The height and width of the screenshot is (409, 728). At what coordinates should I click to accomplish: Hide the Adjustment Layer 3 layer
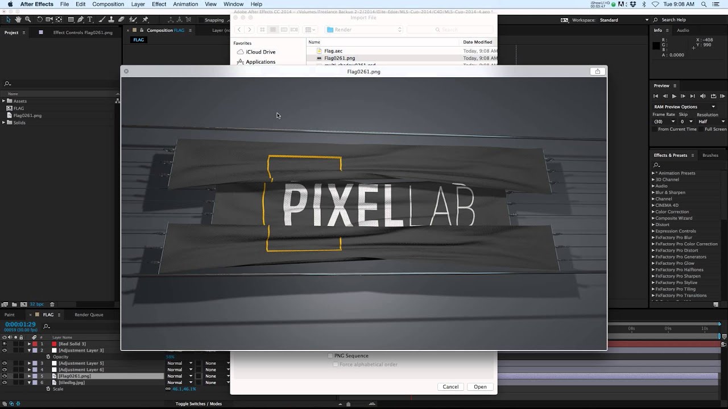pos(5,350)
